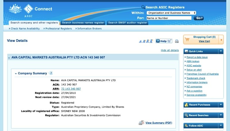Open the ASIC website quick link

193,66
